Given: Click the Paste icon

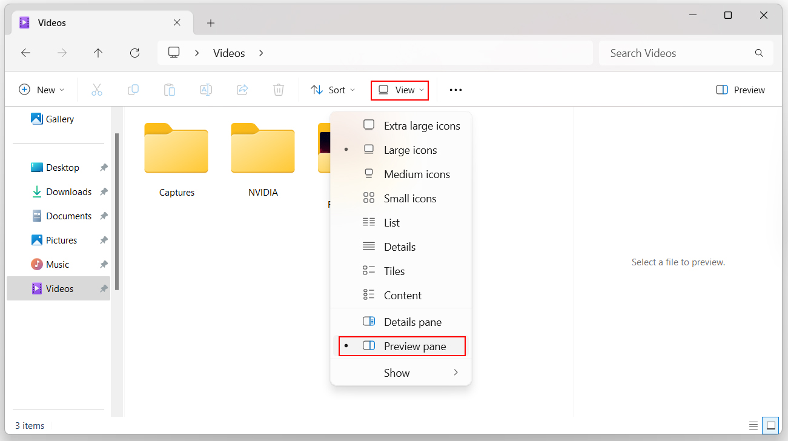Looking at the screenshot, I should click(169, 89).
